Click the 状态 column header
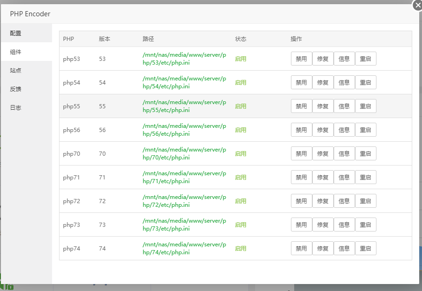Screen dimensions: 422x291 click(x=241, y=39)
